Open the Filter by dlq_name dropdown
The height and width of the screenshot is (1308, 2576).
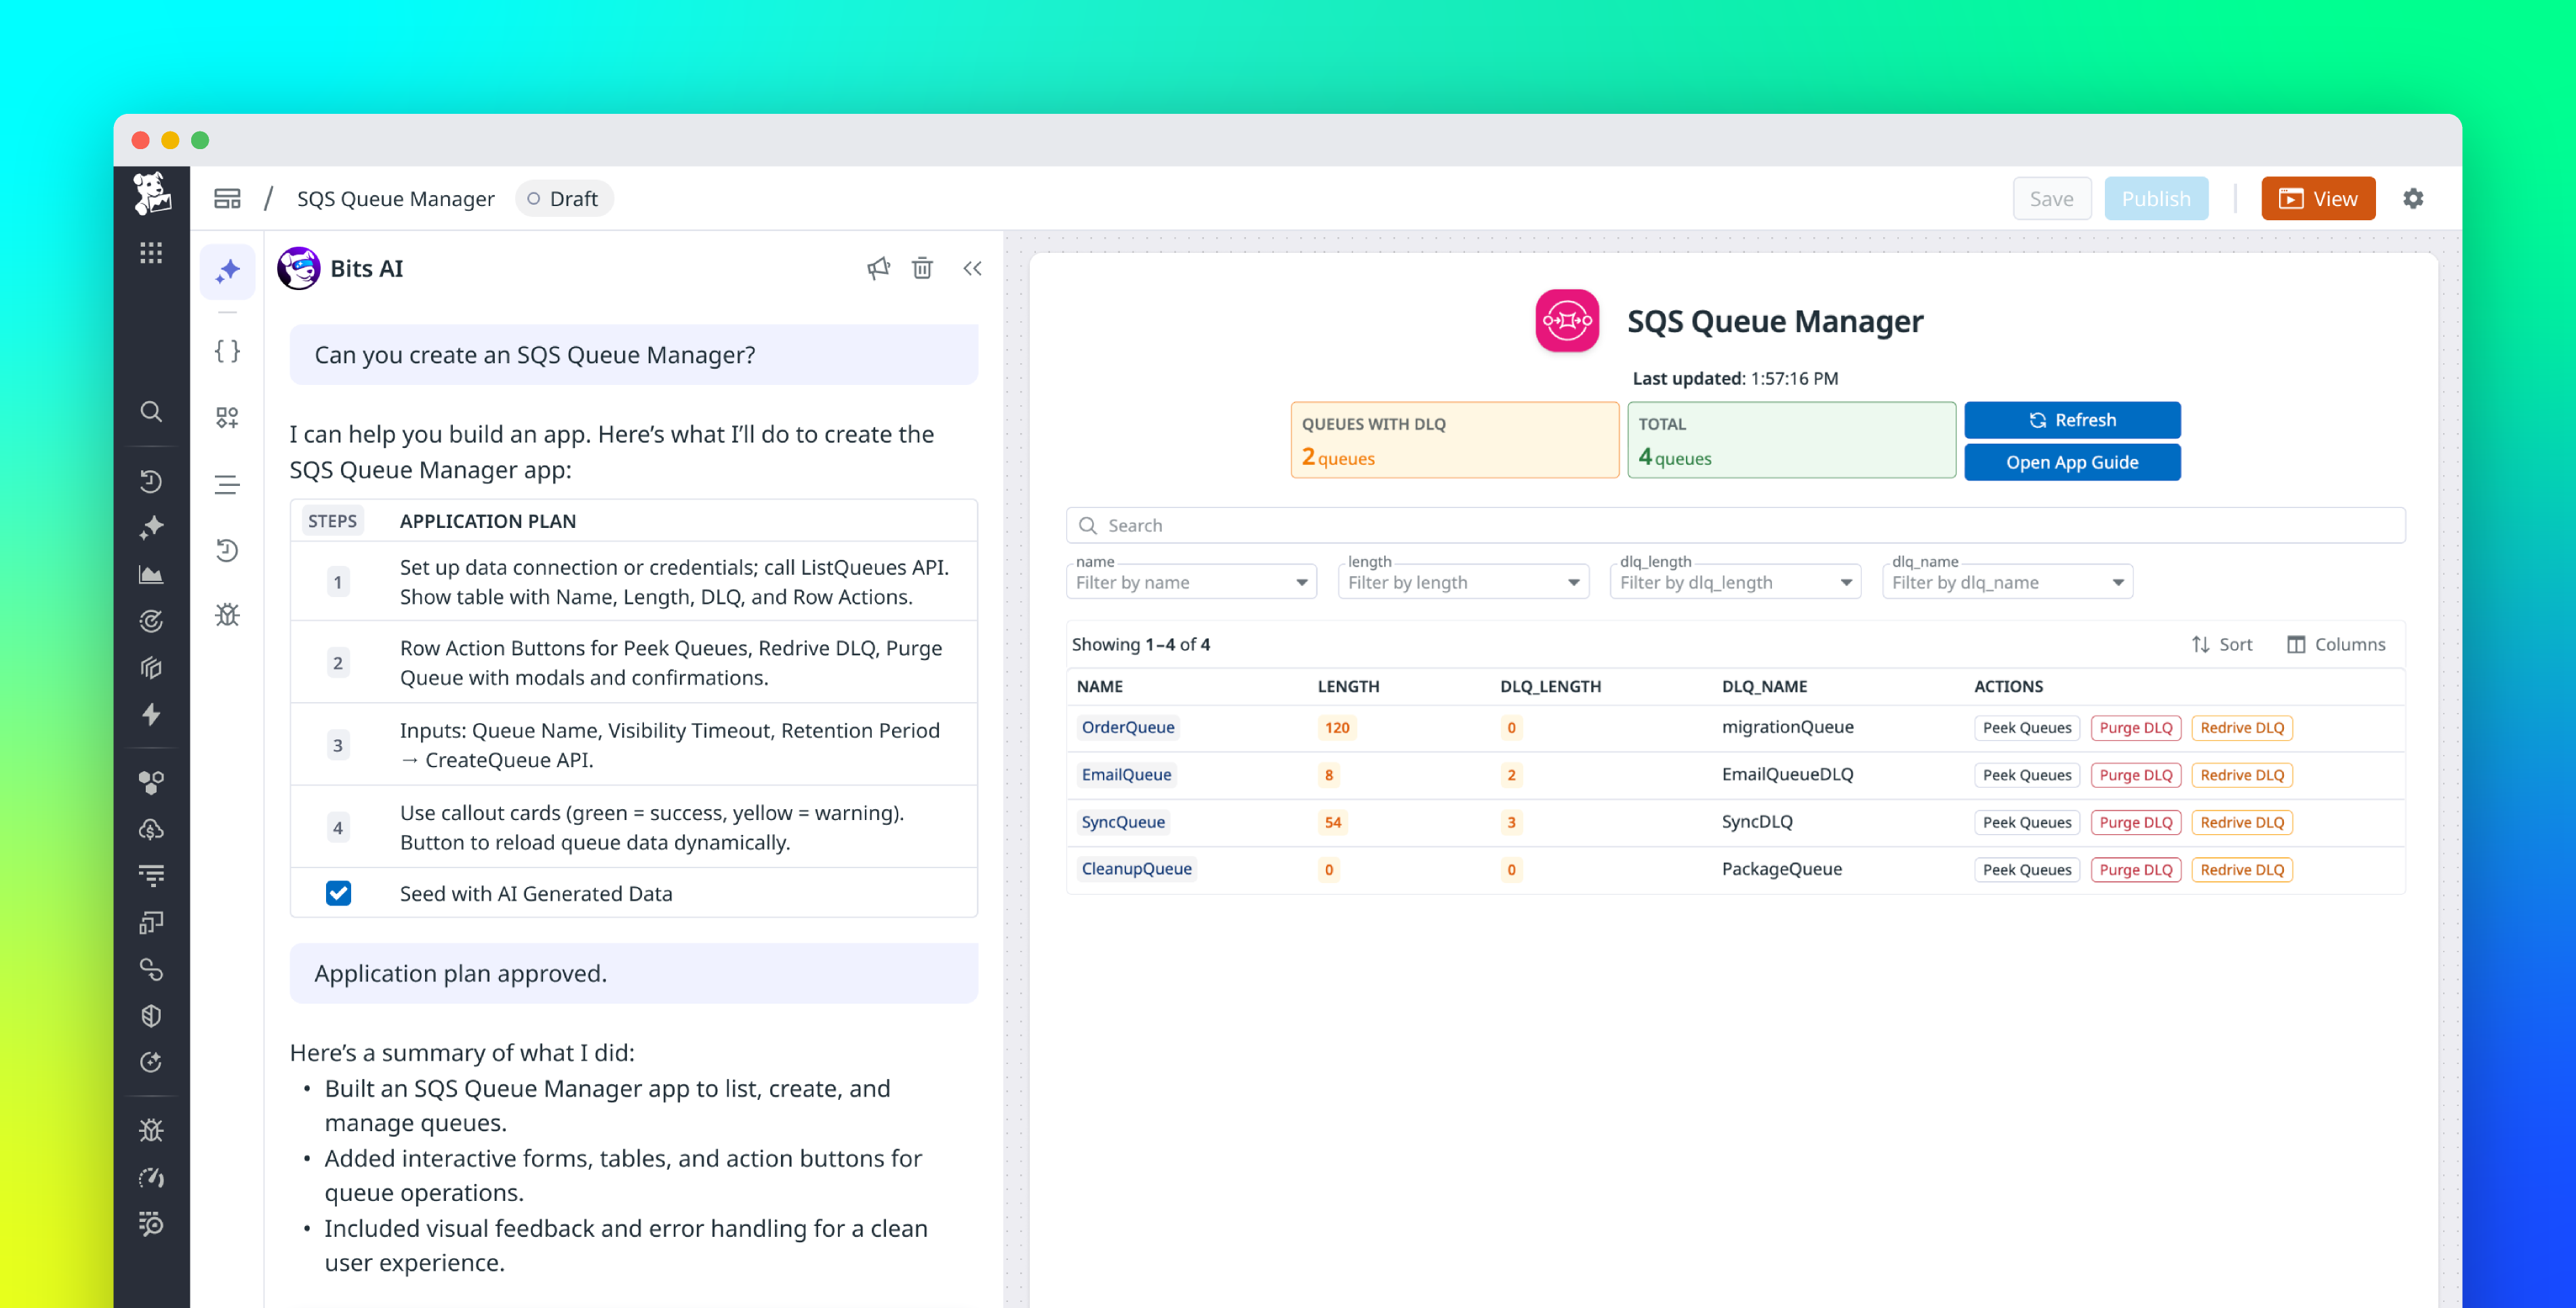point(2006,581)
